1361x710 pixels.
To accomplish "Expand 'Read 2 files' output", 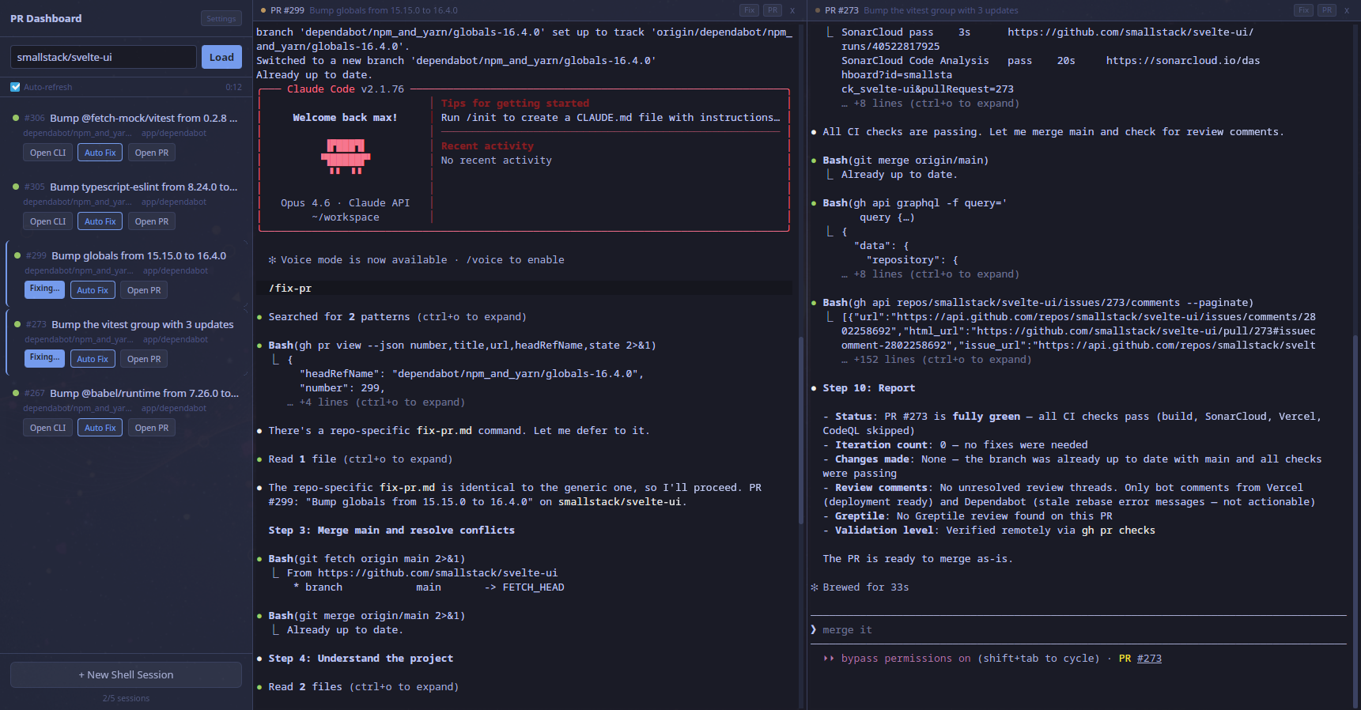I will (x=363, y=687).
